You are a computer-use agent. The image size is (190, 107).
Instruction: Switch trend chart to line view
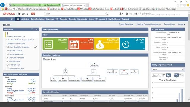pos(159,75)
